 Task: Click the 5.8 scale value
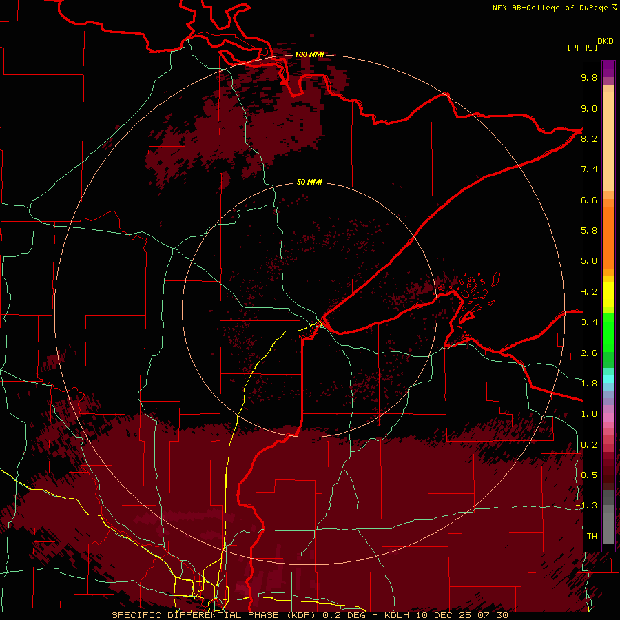pyautogui.click(x=589, y=231)
